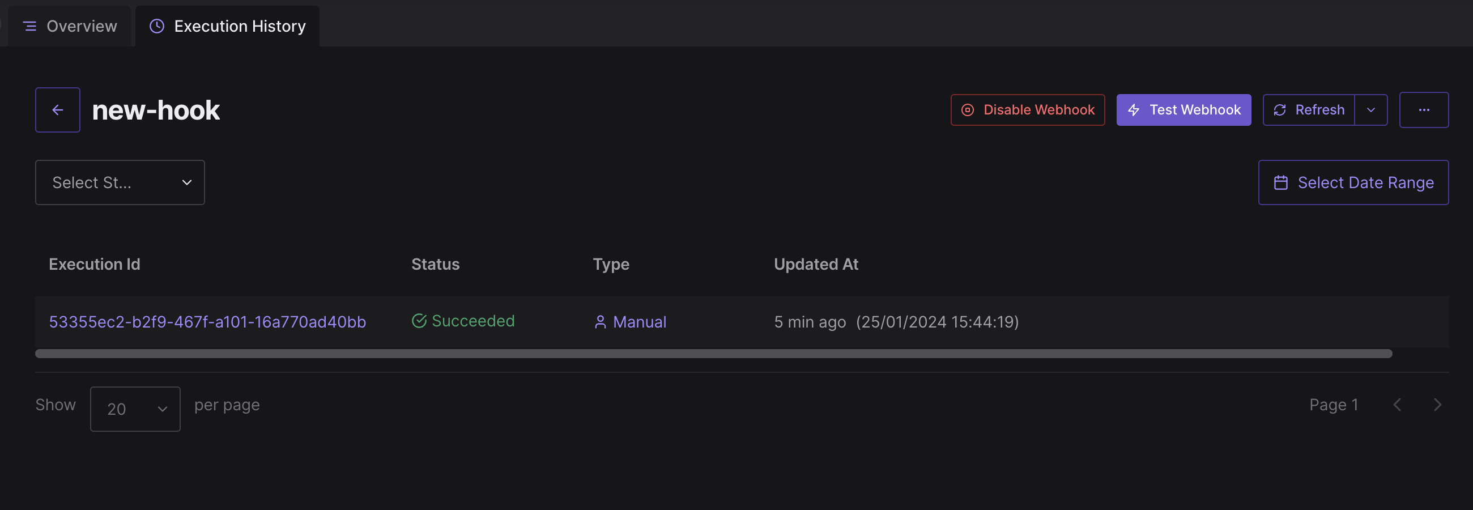The width and height of the screenshot is (1473, 510).
Task: Click the list icon on Overview tab
Action: click(x=29, y=26)
